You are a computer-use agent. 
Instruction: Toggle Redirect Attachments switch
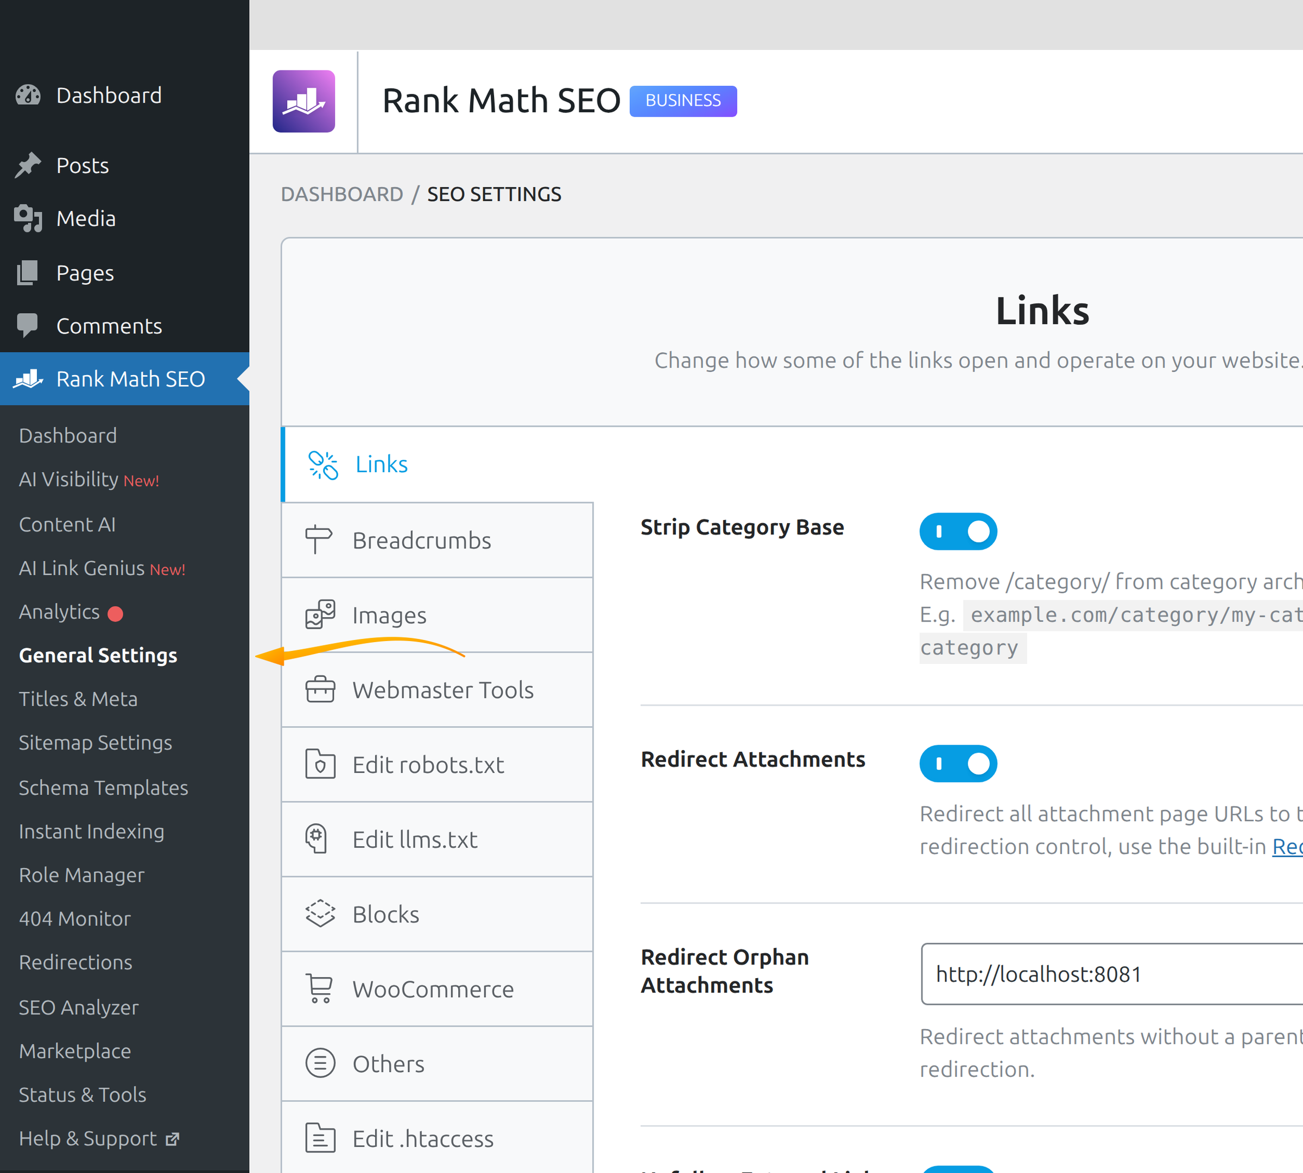point(958,764)
